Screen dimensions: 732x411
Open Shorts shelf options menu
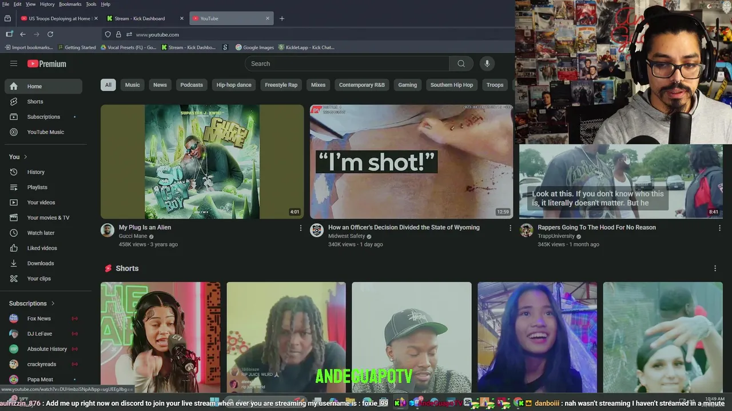coord(715,268)
